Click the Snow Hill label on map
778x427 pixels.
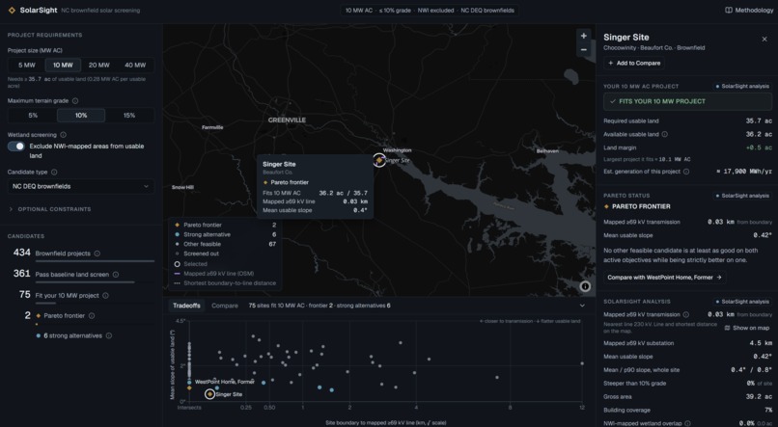[x=182, y=187]
